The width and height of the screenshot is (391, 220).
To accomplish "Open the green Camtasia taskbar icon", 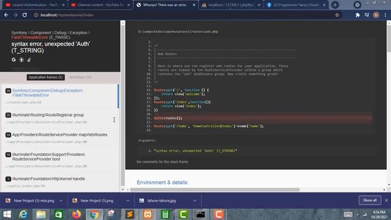I will [183, 215].
